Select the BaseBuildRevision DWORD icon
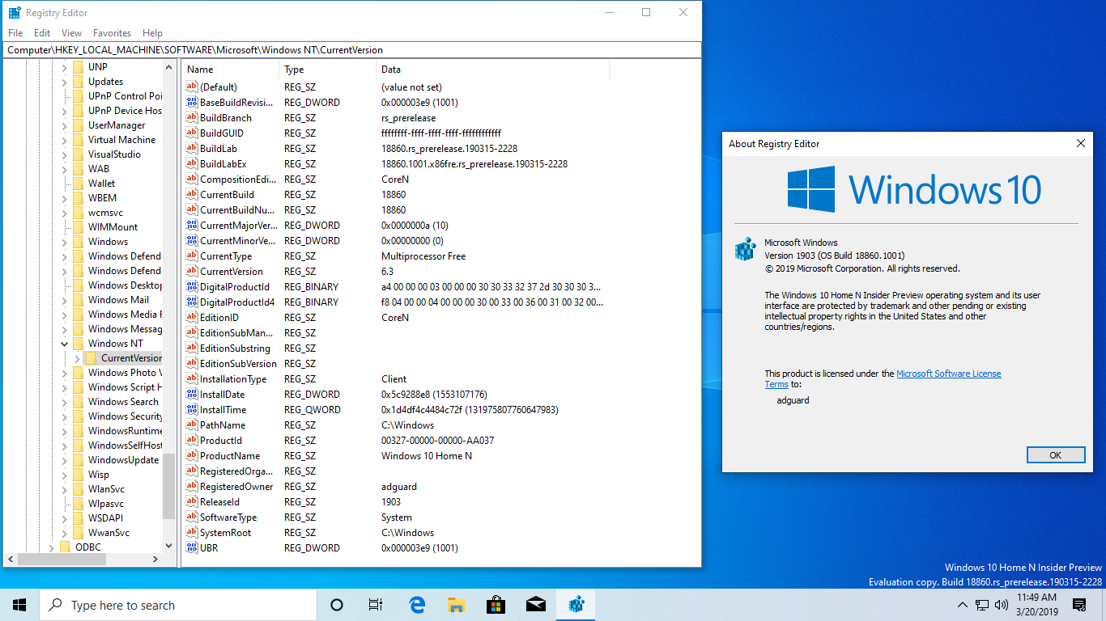 tap(192, 102)
